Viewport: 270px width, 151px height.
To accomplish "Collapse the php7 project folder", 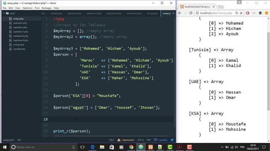I will click(x=4, y=13).
